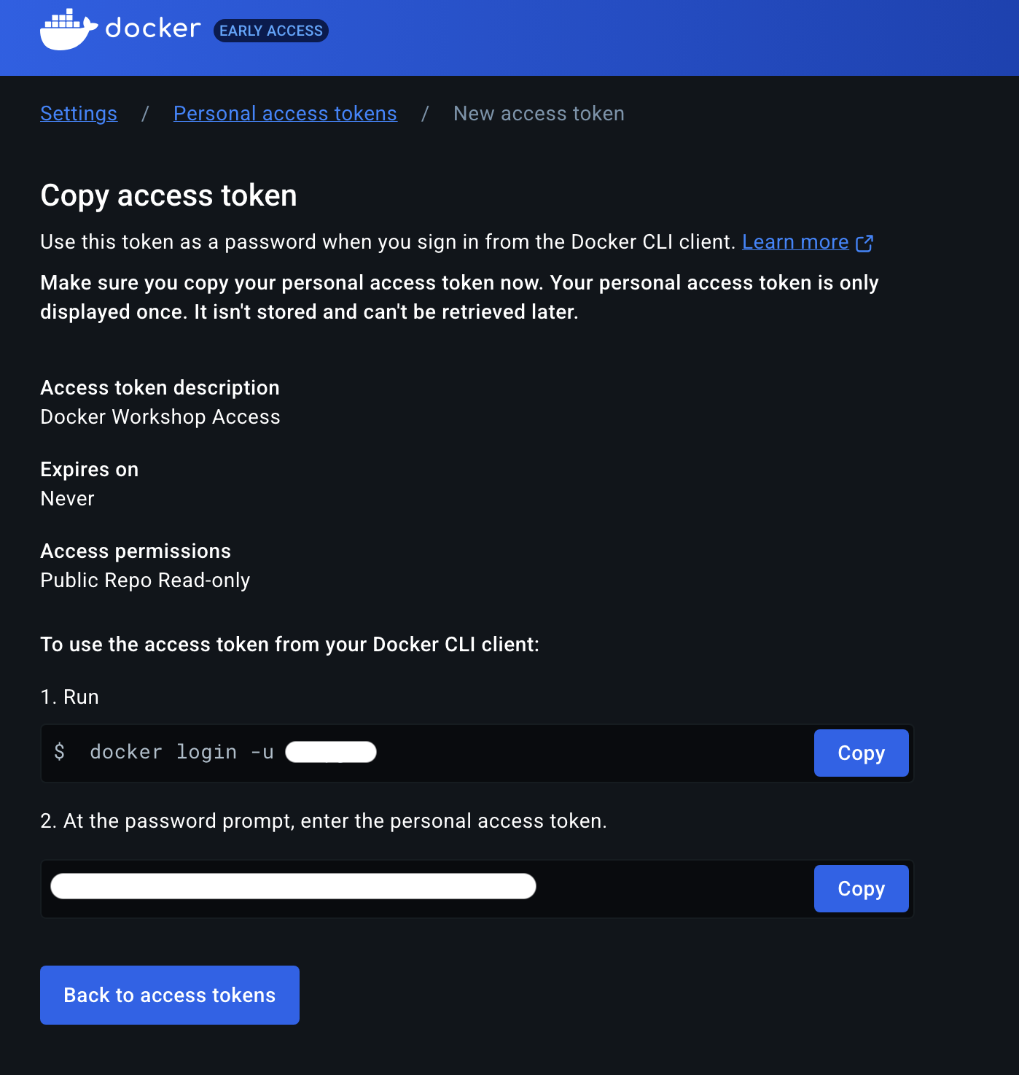The height and width of the screenshot is (1075, 1019).
Task: Click the Copy access token heading
Action: (168, 195)
